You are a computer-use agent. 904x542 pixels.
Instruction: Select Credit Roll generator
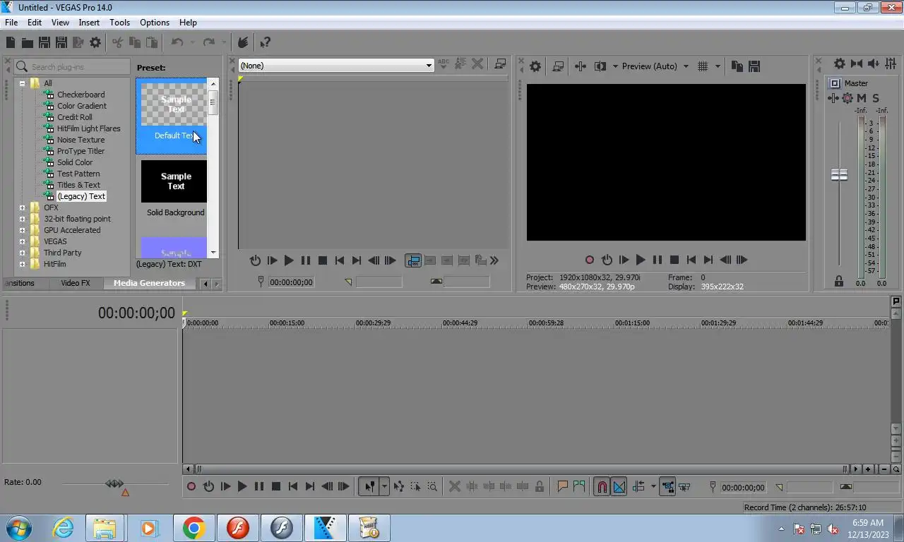pyautogui.click(x=74, y=117)
